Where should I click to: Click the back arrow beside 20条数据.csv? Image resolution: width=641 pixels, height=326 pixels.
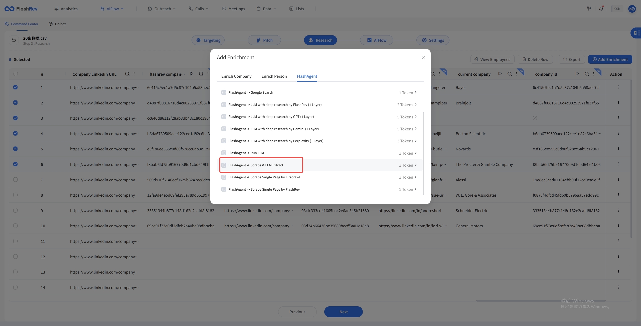point(14,40)
